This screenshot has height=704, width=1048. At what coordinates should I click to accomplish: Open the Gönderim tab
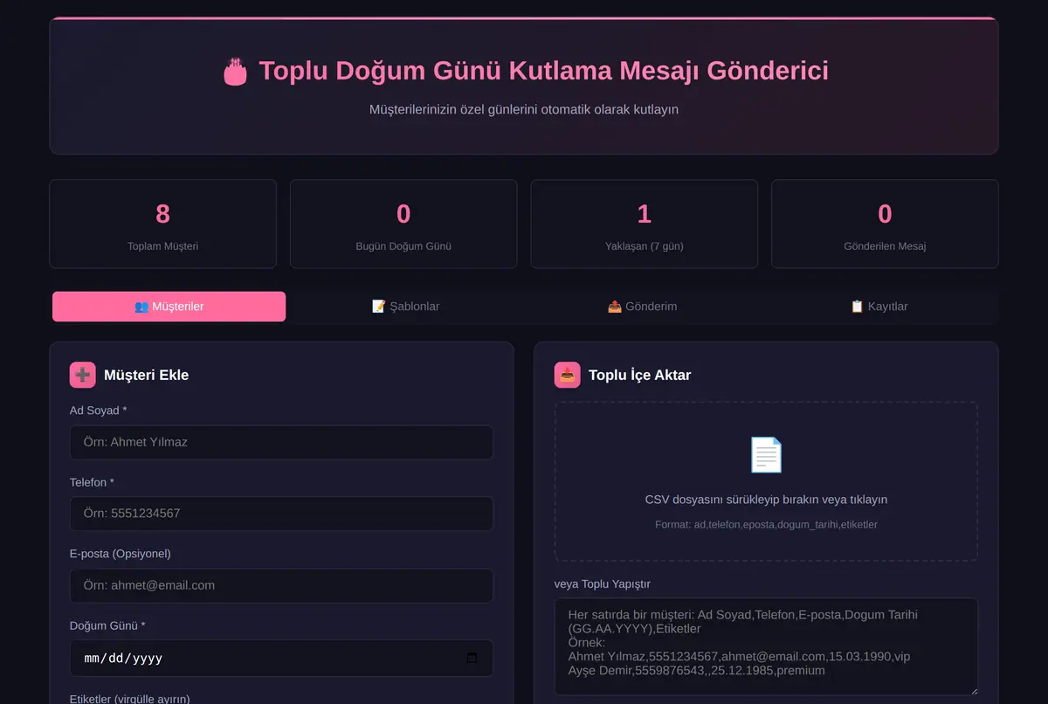(x=642, y=307)
